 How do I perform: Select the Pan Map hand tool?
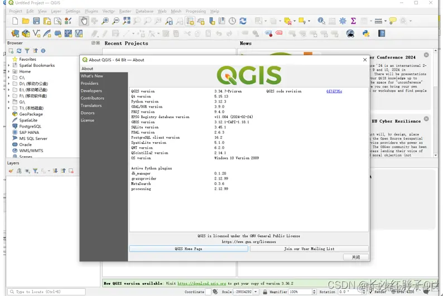84,21
